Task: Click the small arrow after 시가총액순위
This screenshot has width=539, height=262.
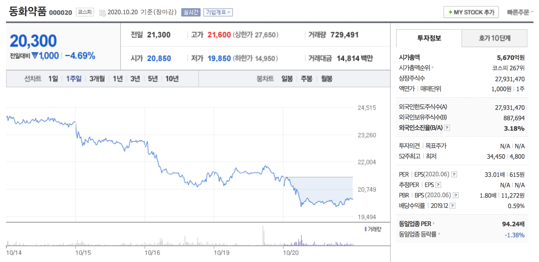Action: point(432,67)
